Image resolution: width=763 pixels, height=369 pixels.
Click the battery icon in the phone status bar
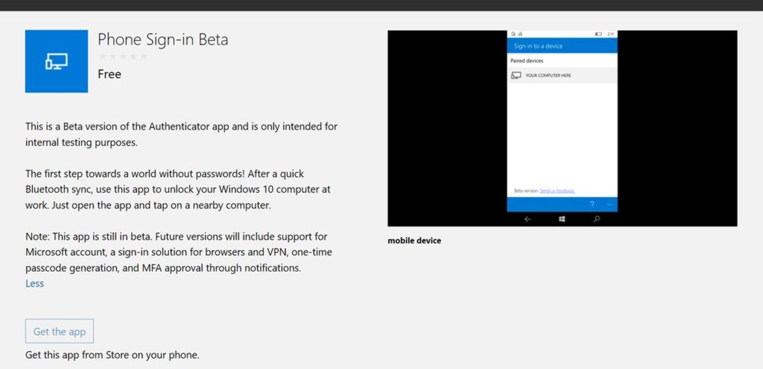pyautogui.click(x=598, y=34)
